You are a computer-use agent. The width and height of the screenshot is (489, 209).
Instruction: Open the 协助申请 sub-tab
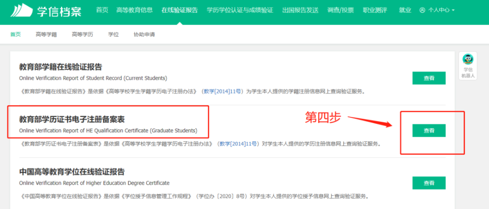[x=144, y=35]
